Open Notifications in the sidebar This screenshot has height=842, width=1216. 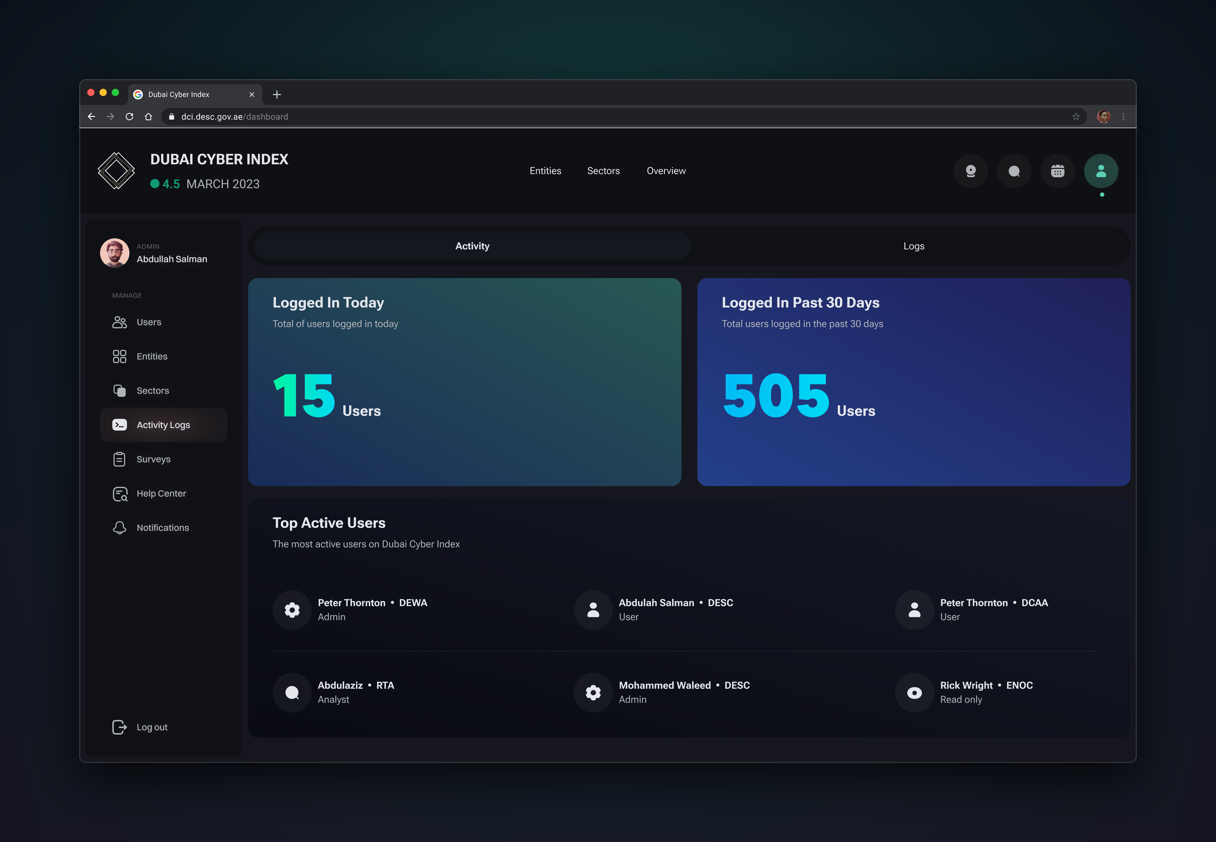tap(164, 528)
